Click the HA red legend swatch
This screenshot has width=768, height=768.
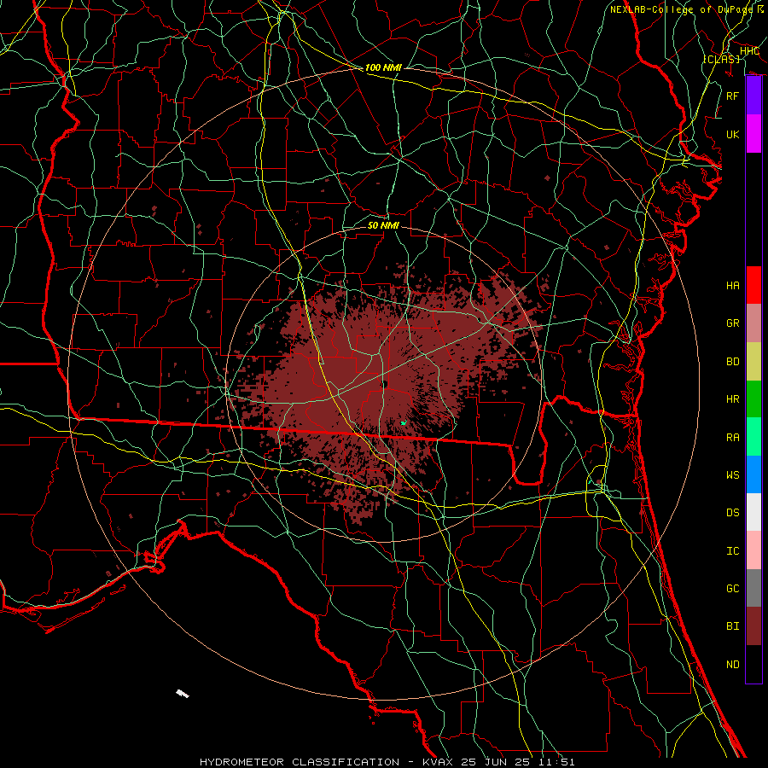point(753,285)
